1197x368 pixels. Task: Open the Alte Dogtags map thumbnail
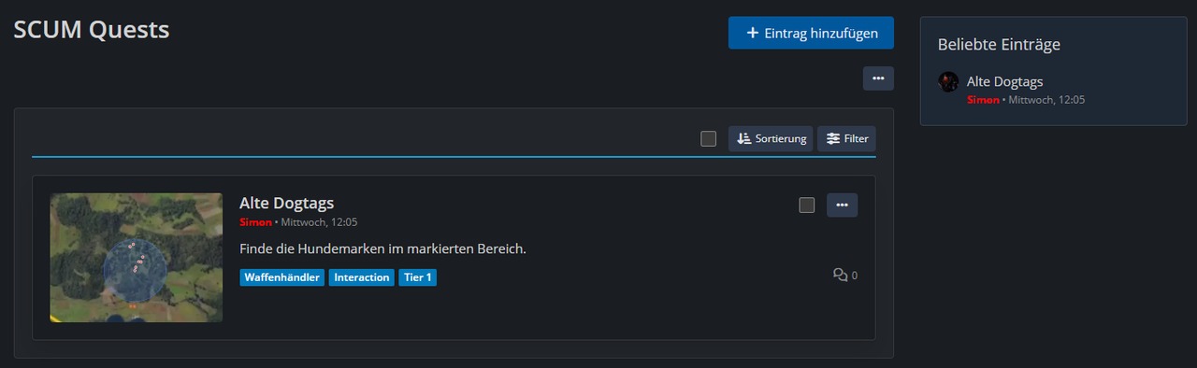pyautogui.click(x=136, y=258)
